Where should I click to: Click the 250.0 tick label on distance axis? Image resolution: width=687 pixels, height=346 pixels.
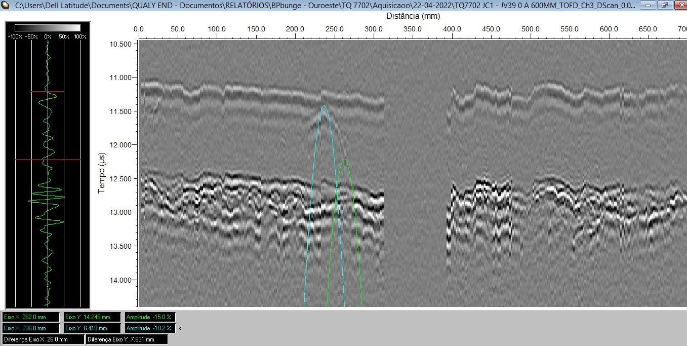tap(334, 29)
